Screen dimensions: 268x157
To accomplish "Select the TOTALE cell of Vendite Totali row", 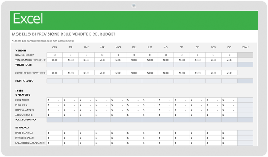I will [245, 65].
